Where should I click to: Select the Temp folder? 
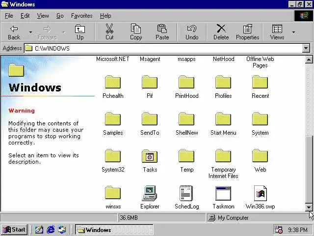click(186, 161)
